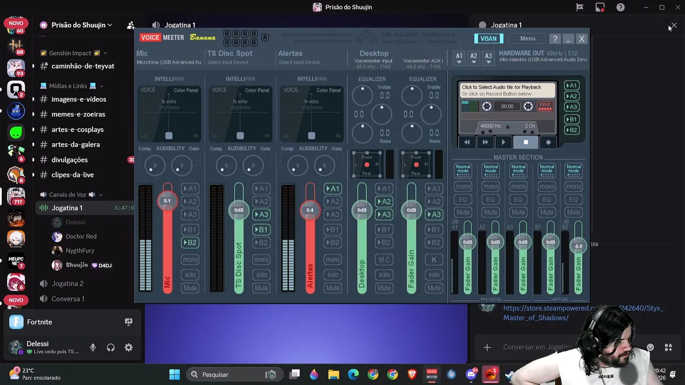
Task: Open Discord help icon in title bar
Action: tap(620, 7)
